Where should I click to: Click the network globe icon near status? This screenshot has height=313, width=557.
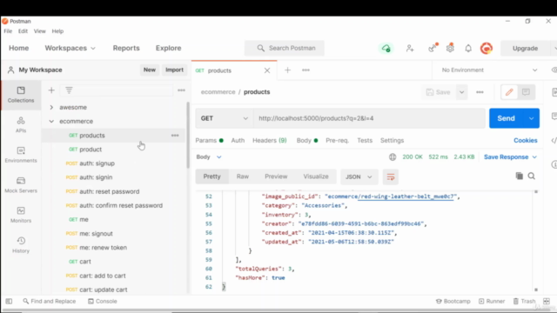point(393,156)
